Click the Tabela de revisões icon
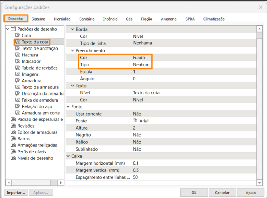 pyautogui.click(x=18, y=68)
